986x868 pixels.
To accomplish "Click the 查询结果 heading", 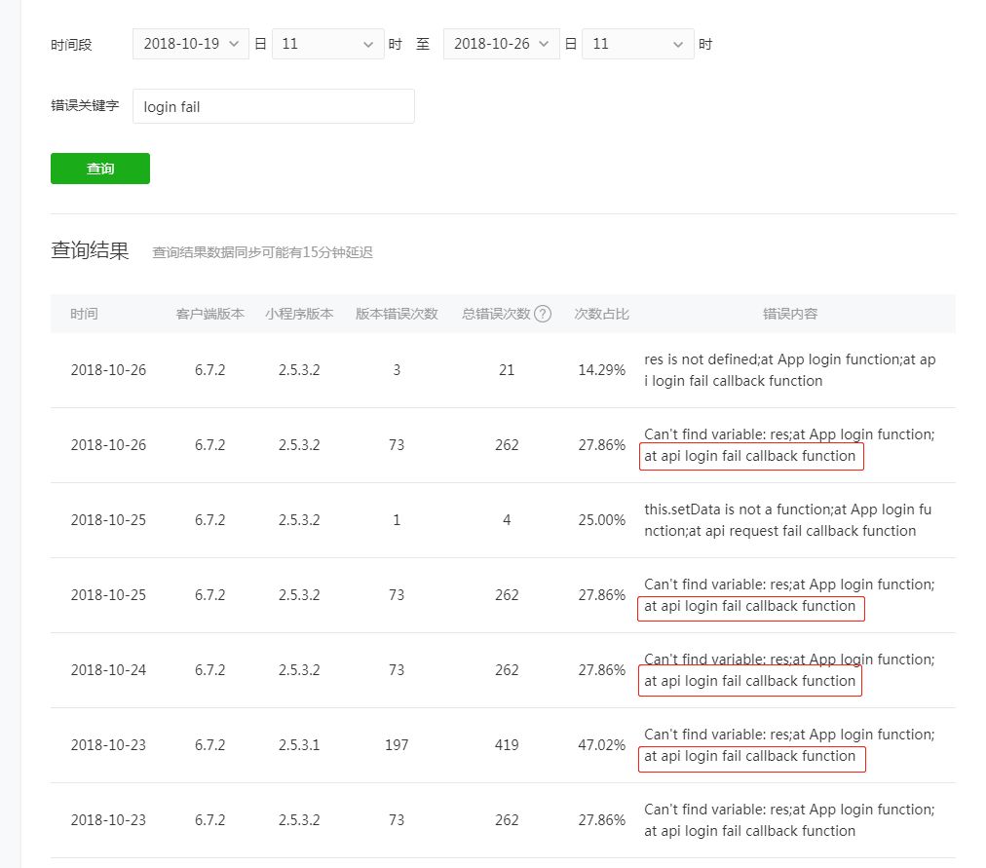I will tap(90, 250).
